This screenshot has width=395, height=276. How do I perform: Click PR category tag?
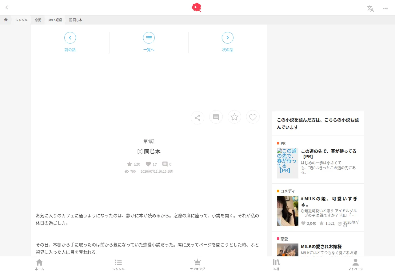click(x=281, y=143)
